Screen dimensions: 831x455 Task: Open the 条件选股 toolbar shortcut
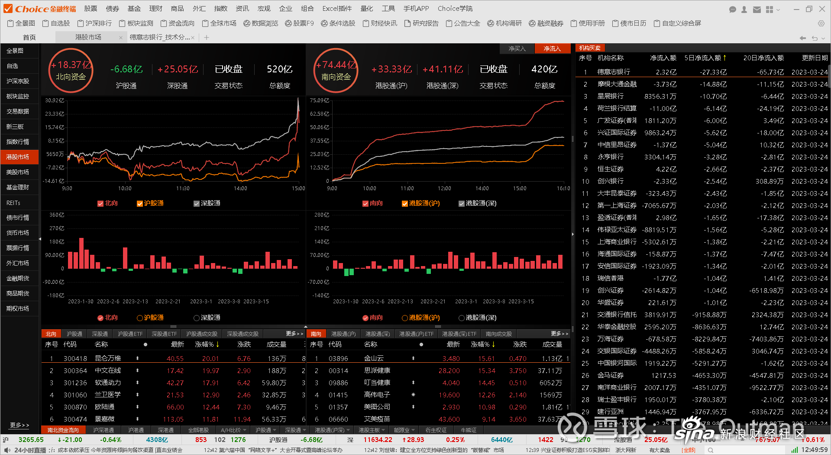[x=338, y=23]
